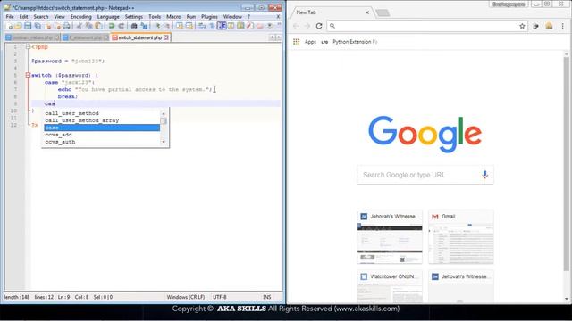Toggle the highlighted Indent guide icon
The image size is (572, 321).
point(222,26)
